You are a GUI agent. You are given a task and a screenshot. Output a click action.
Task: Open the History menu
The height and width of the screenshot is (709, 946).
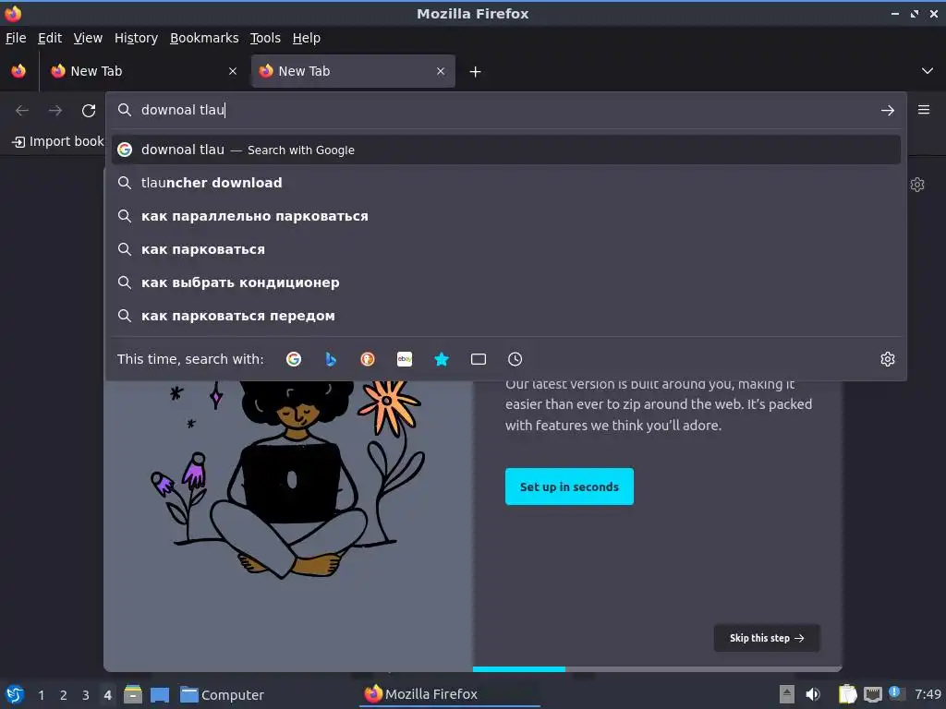coord(137,38)
